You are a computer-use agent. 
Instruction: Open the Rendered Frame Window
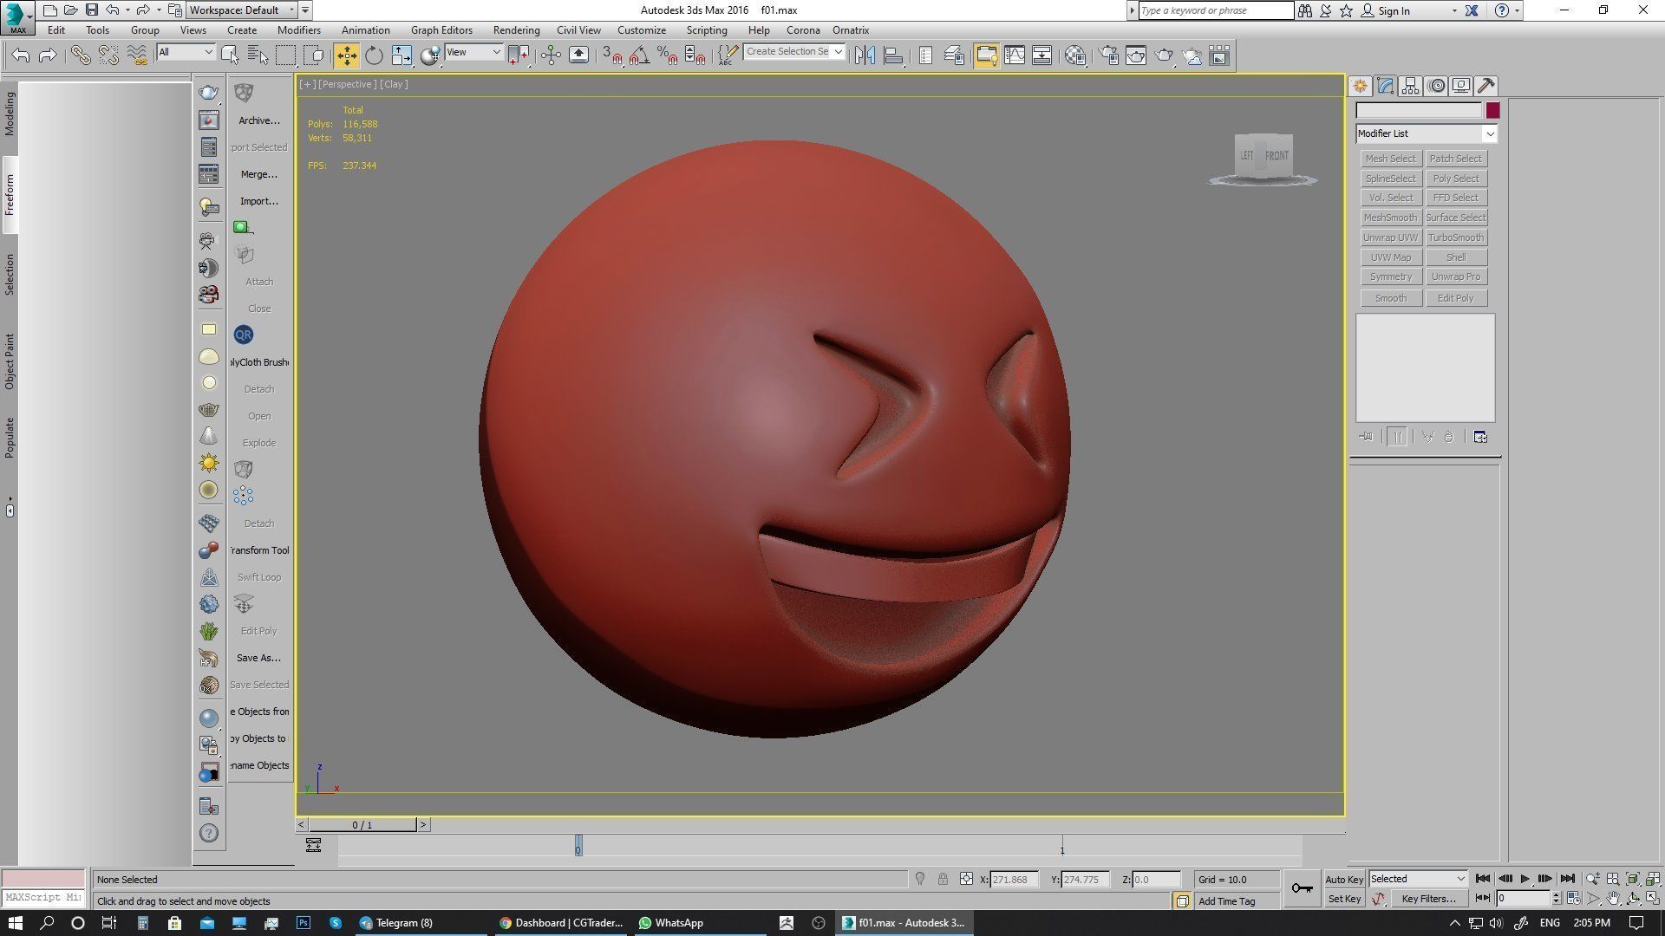coord(1136,55)
